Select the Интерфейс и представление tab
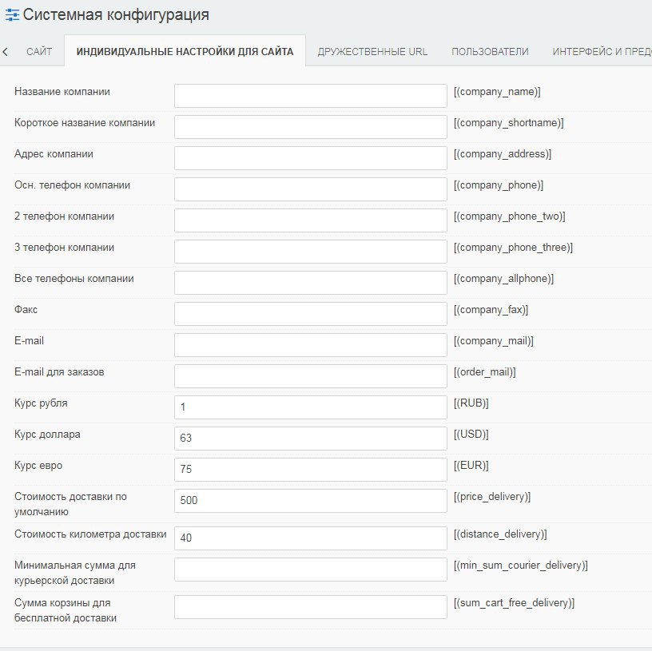The height and width of the screenshot is (651, 652). (x=601, y=52)
